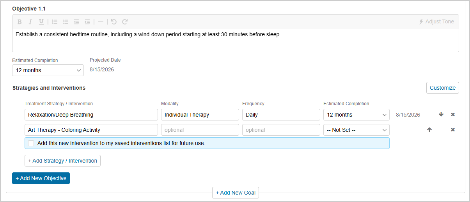Screen dimensions: 470x202
Task: Remove the Relaxation/Deep Breathing intervention row
Action: point(453,115)
